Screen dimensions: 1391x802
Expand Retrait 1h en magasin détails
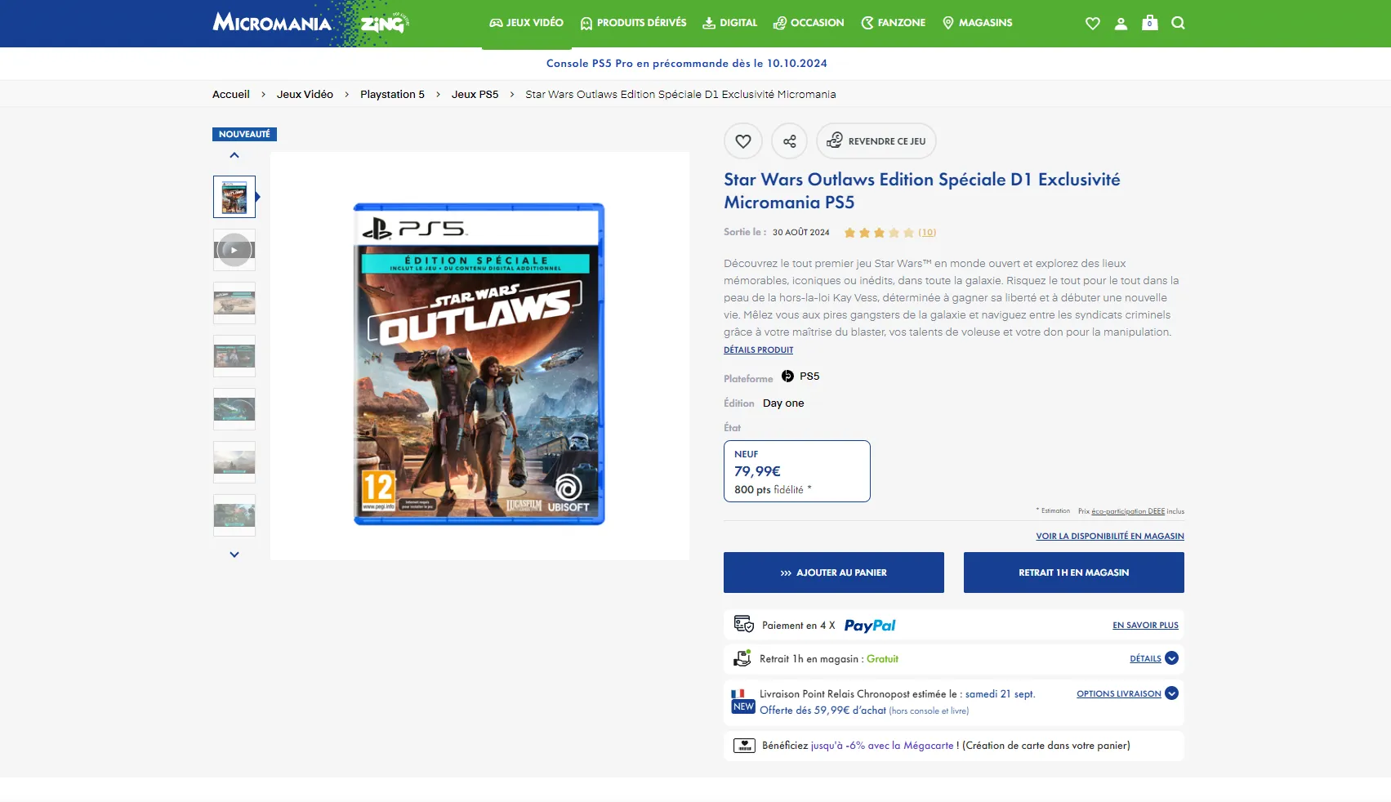1153,658
